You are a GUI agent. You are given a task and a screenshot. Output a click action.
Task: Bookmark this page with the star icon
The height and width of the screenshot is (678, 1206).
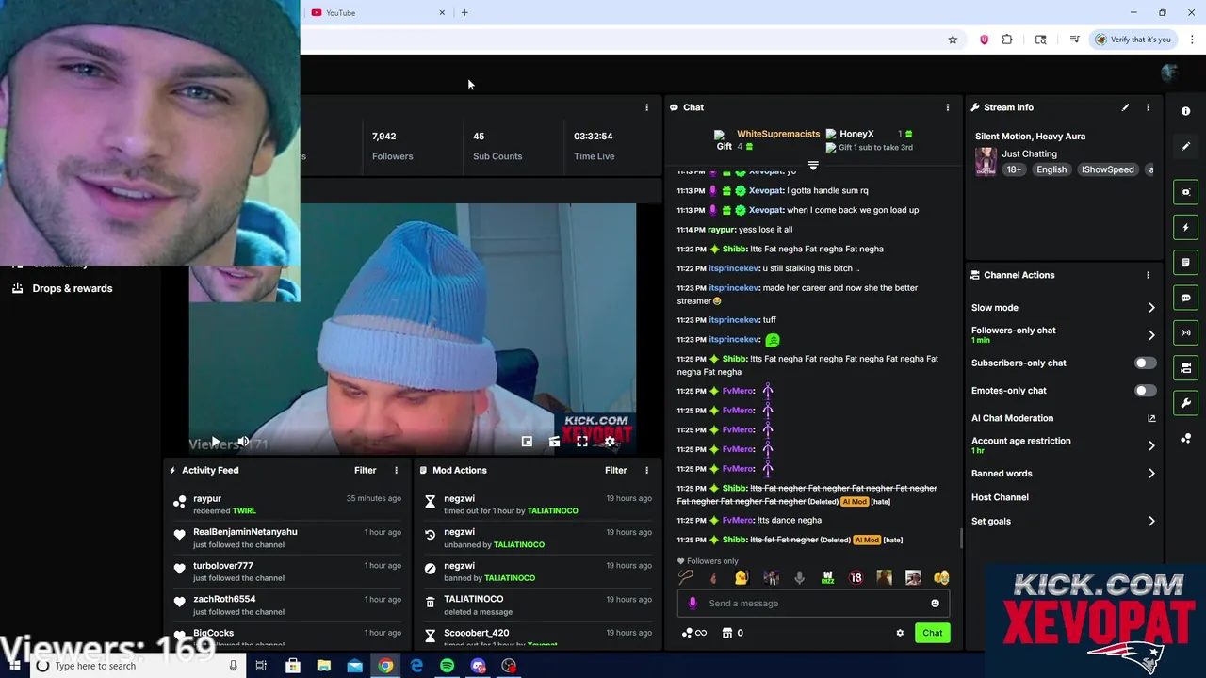point(953,40)
